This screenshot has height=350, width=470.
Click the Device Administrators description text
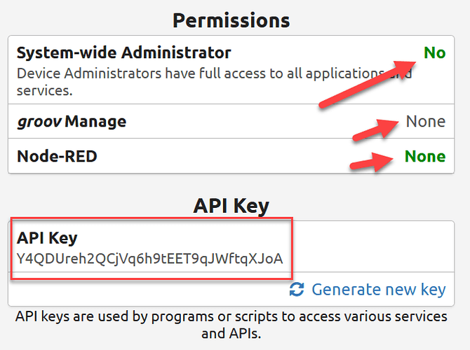[x=215, y=82]
